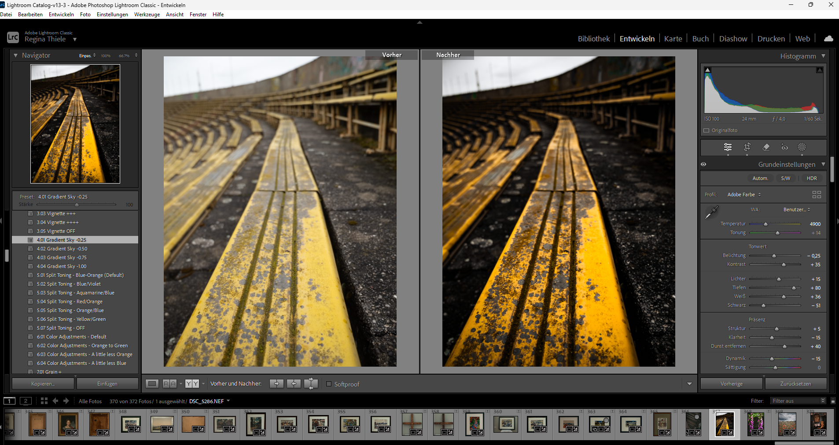Click the Zurücksetzen button
The image size is (839, 445).
[795, 383]
